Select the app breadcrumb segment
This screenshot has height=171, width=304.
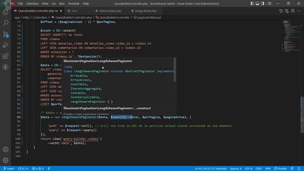click(x=17, y=18)
